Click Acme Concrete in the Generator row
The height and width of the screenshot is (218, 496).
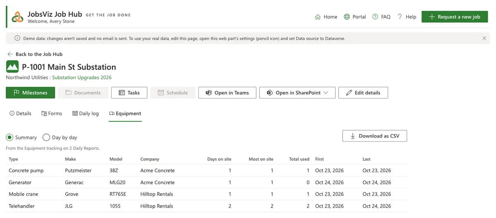coord(157,183)
